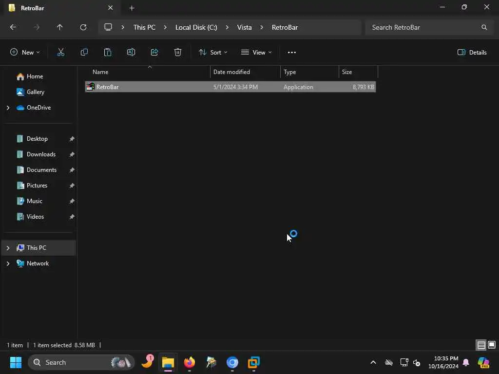The width and height of the screenshot is (499, 374).
Task: Click This PC breadcrumb
Action: point(144,27)
